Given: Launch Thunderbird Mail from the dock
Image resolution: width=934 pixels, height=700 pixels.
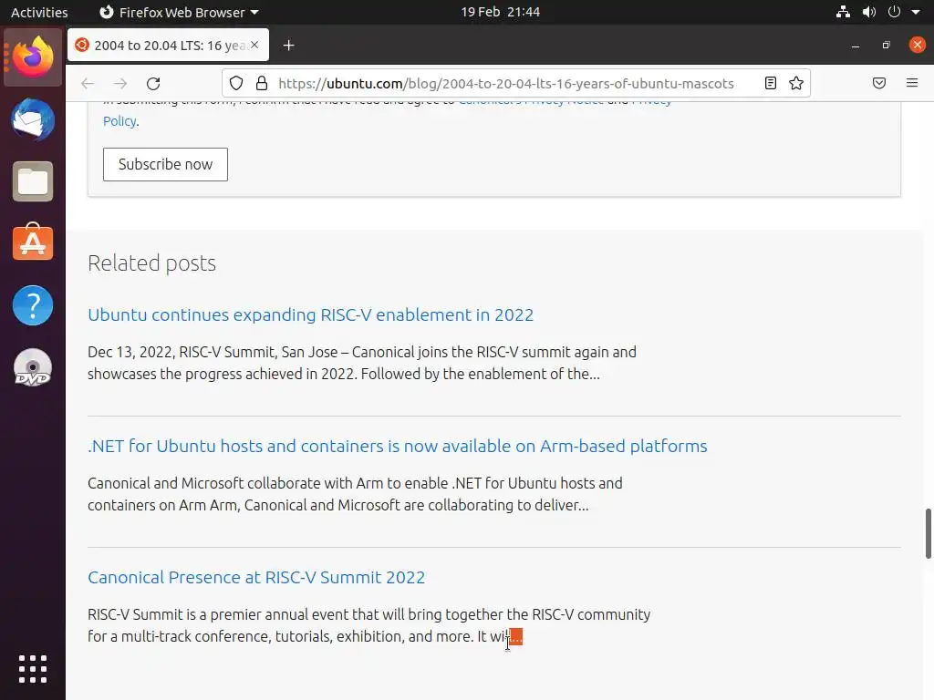Looking at the screenshot, I should tap(33, 121).
